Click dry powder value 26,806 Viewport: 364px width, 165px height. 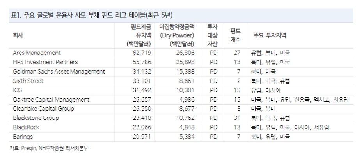click(185, 53)
